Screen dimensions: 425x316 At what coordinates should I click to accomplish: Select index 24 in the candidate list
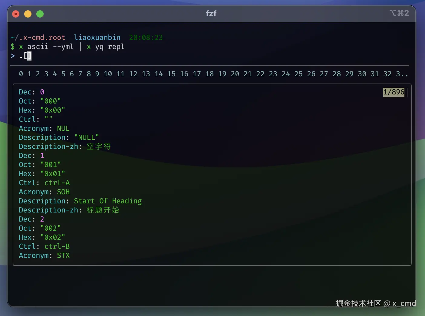pos(286,74)
